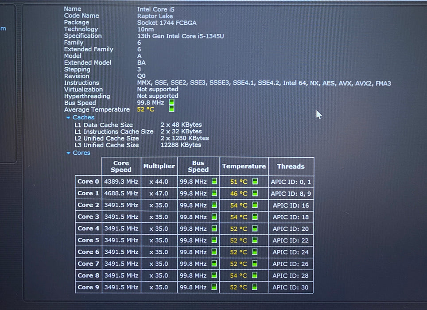Click Core 9 bus speed graph icon
This screenshot has height=310, width=427.
(214, 287)
